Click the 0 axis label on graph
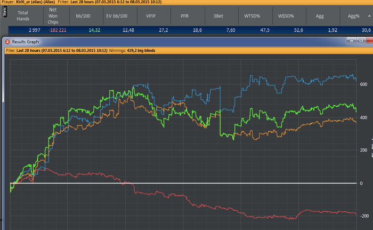The width and height of the screenshot is (373, 230). tap(361, 183)
